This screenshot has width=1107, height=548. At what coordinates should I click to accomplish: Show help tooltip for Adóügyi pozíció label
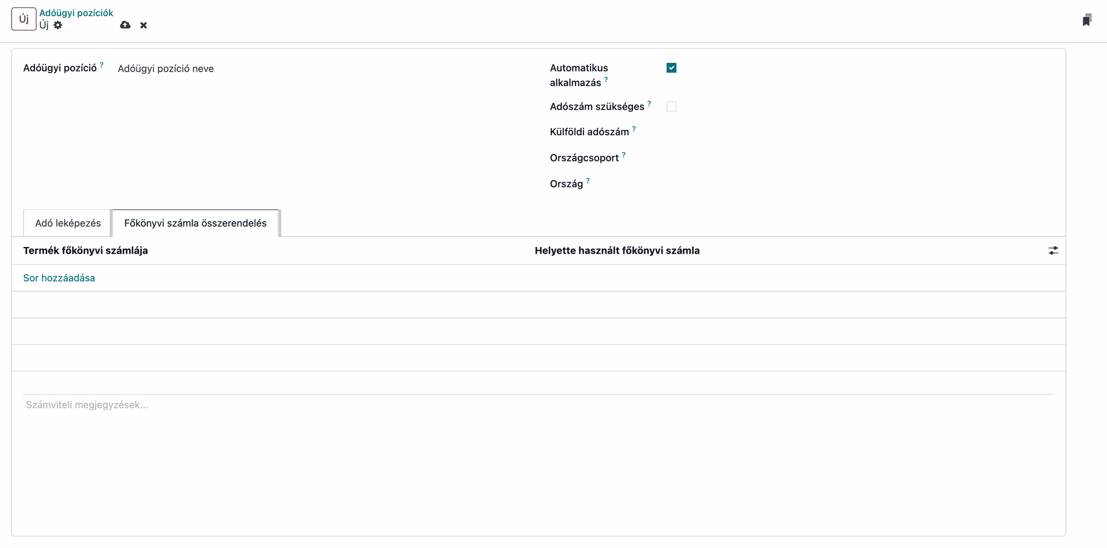pos(101,65)
